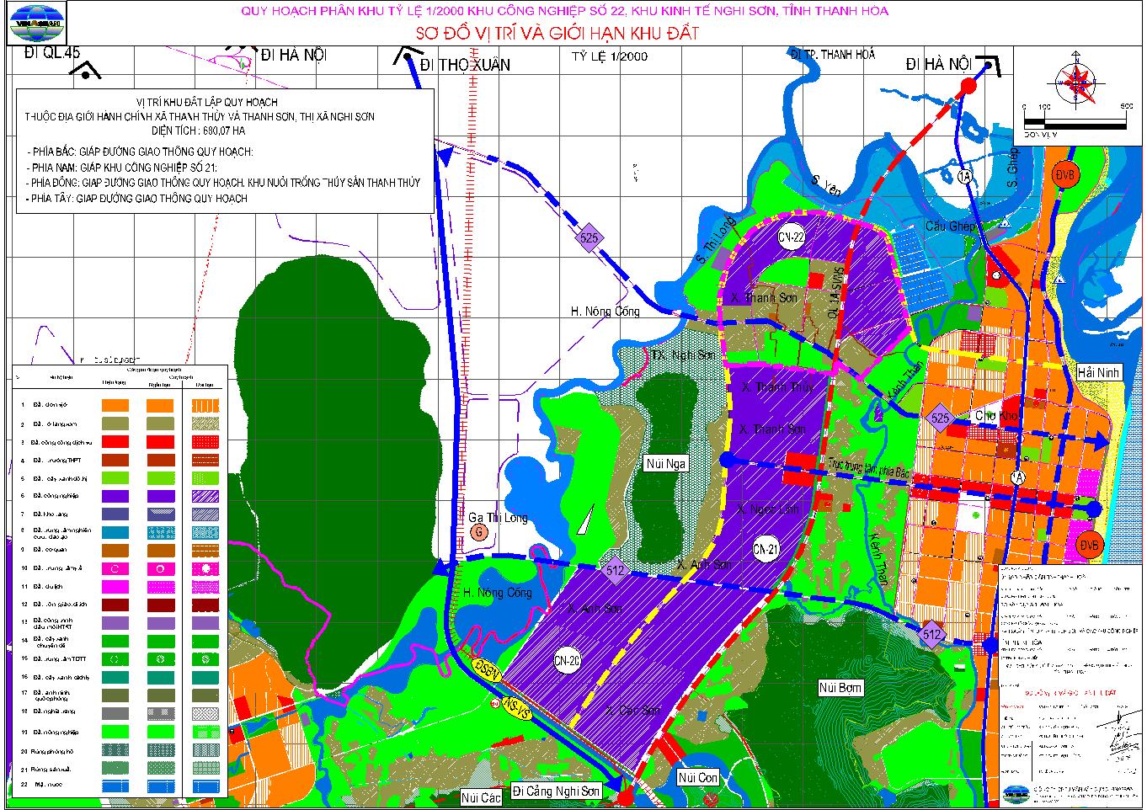Click the 'S. Yên' river label
The image size is (1147, 810).
click(x=826, y=184)
